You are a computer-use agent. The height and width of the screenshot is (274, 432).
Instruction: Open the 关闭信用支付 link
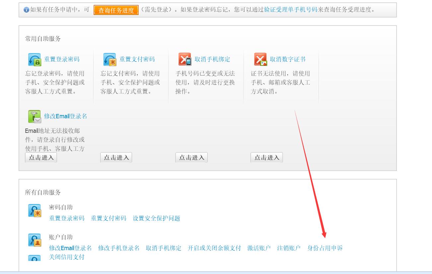(67, 257)
